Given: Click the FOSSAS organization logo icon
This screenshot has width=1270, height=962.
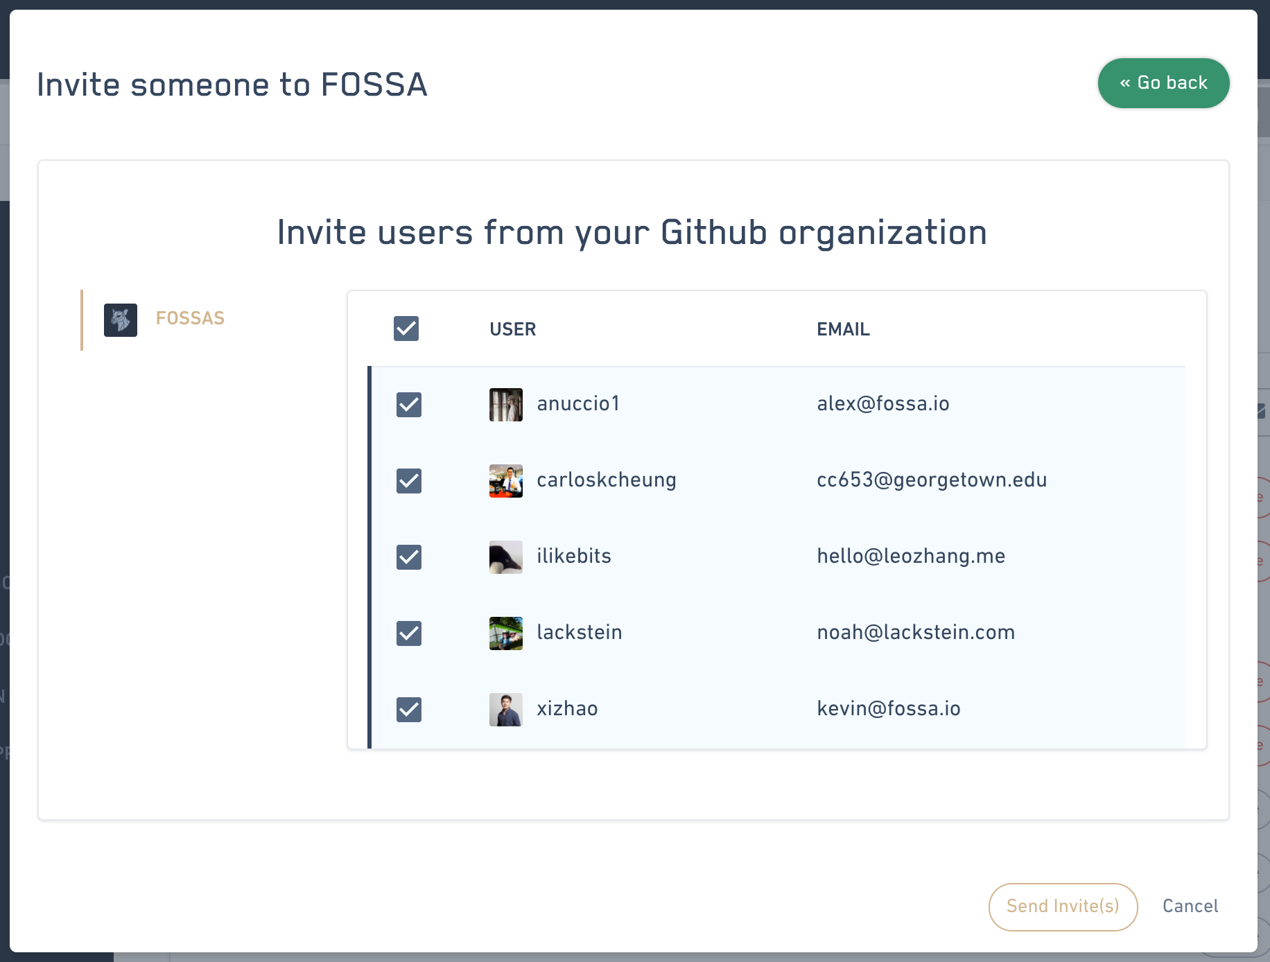Looking at the screenshot, I should (121, 320).
